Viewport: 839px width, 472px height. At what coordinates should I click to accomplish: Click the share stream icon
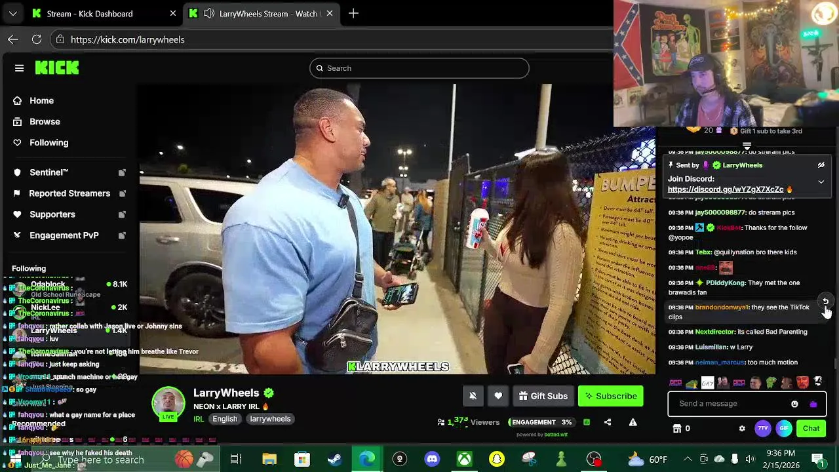(x=608, y=422)
